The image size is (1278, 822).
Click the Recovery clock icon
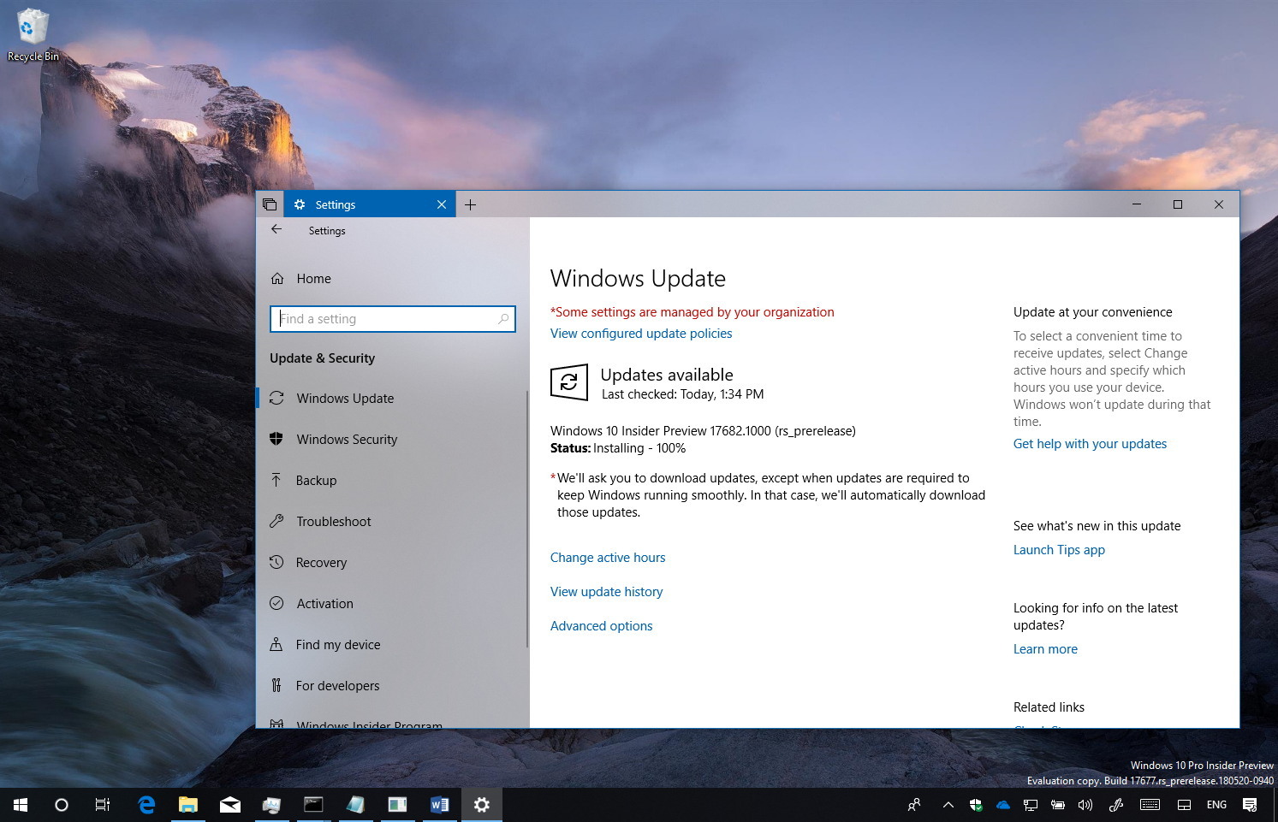point(276,562)
